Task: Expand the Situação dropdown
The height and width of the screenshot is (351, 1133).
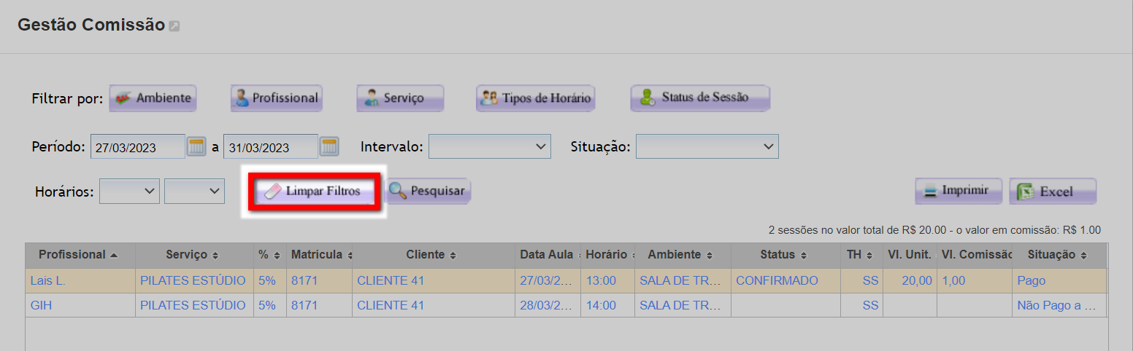Action: point(707,146)
